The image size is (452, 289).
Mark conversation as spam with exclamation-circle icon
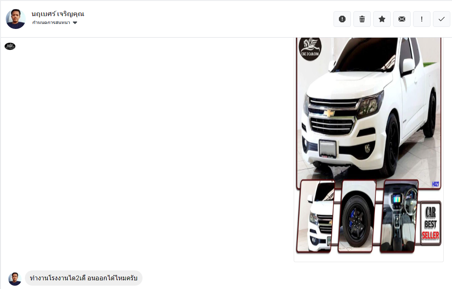(x=342, y=19)
